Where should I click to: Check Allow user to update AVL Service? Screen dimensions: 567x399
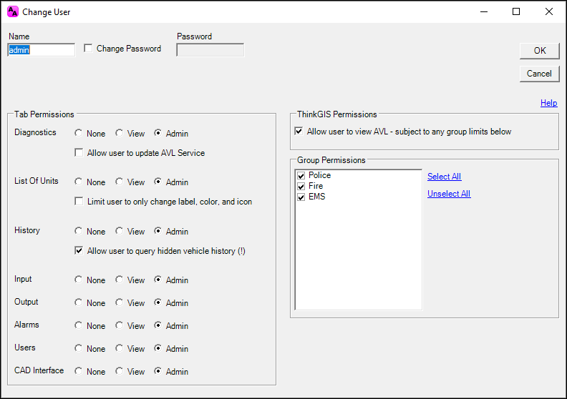click(79, 153)
